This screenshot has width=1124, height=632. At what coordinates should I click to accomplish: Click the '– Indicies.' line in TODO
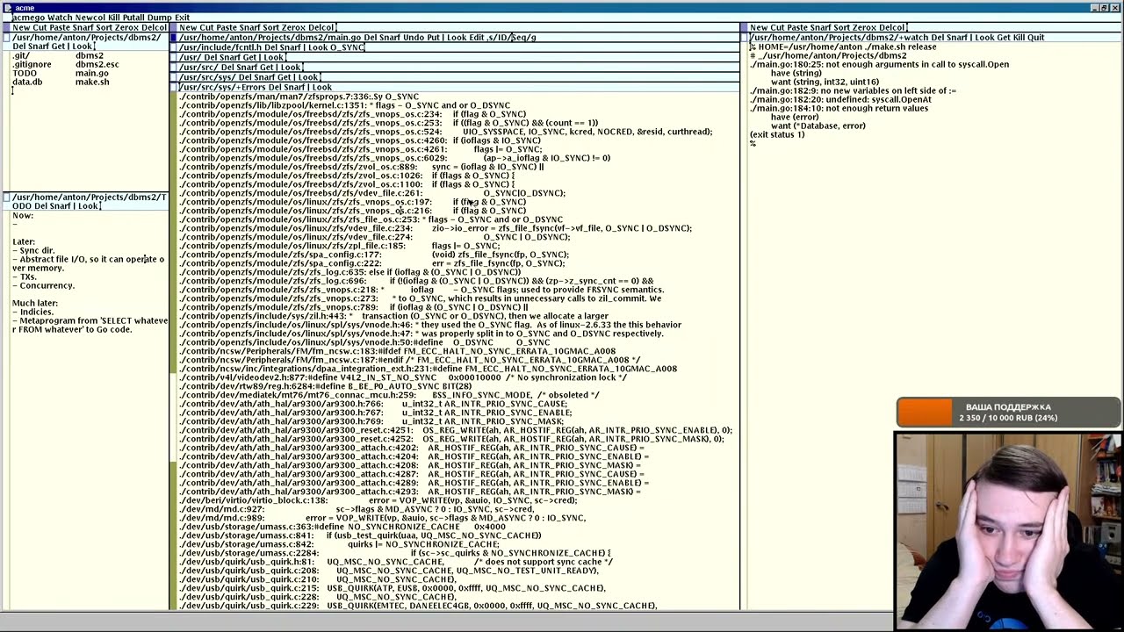tap(33, 312)
